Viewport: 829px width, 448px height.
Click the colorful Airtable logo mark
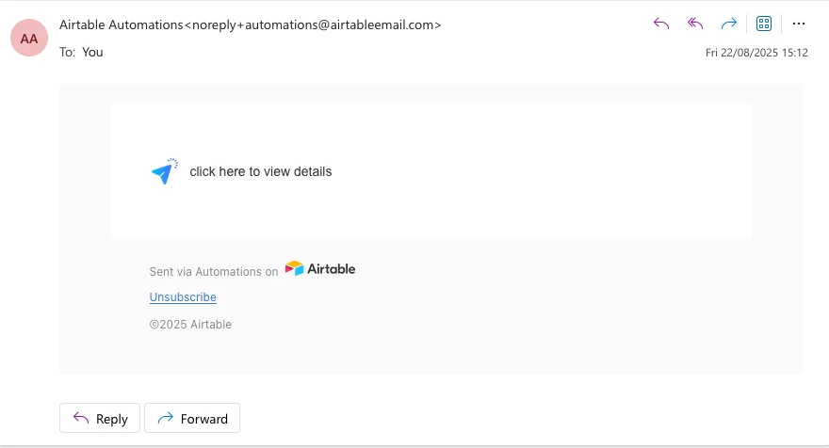(x=295, y=268)
